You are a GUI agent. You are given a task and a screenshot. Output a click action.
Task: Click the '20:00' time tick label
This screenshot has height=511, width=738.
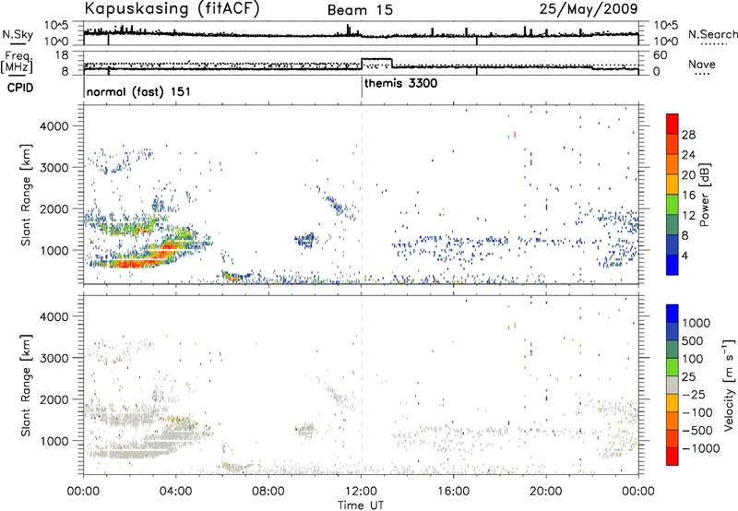pos(546,492)
